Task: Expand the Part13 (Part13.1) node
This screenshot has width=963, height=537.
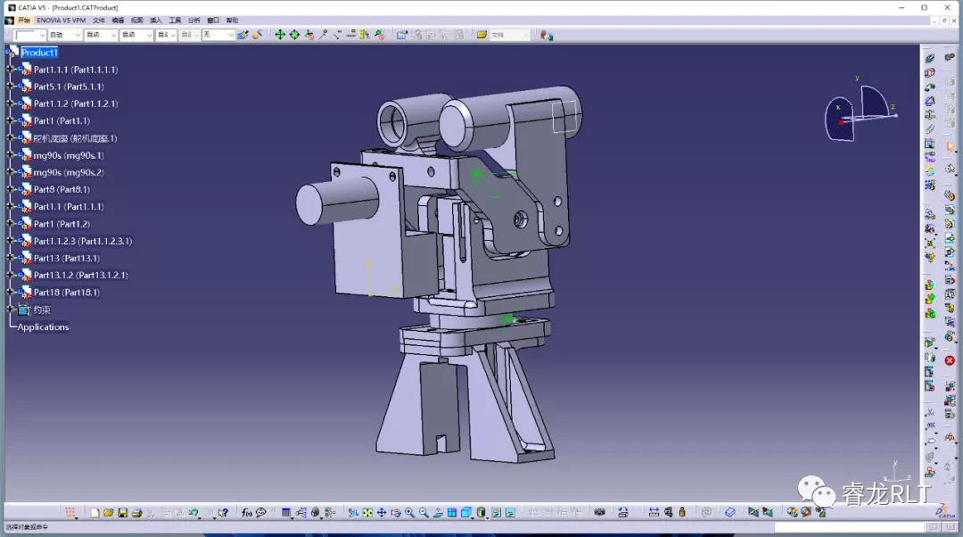Action: point(10,258)
